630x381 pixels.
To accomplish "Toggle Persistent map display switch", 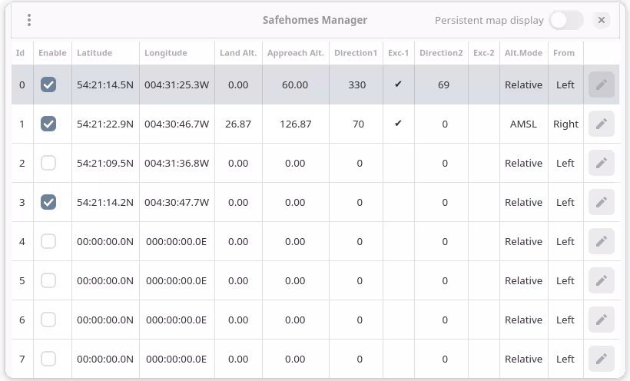I will (565, 21).
